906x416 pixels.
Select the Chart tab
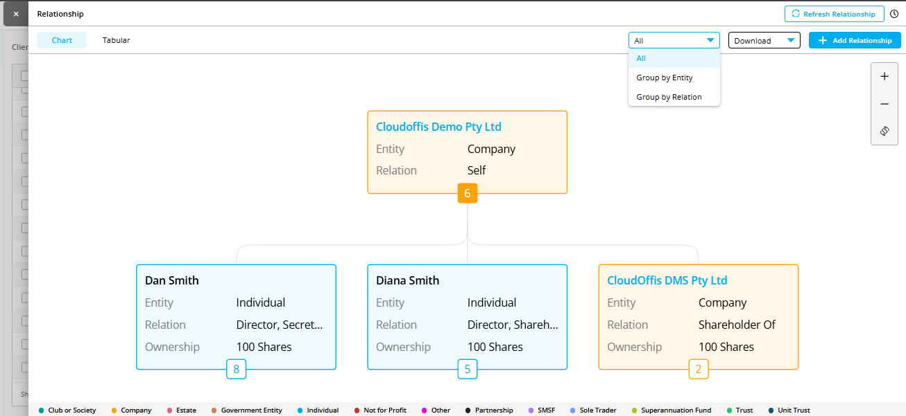click(62, 40)
